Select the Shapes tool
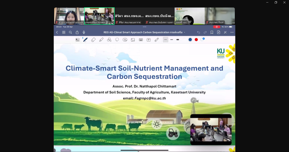The image size is (289, 152). 109,40
